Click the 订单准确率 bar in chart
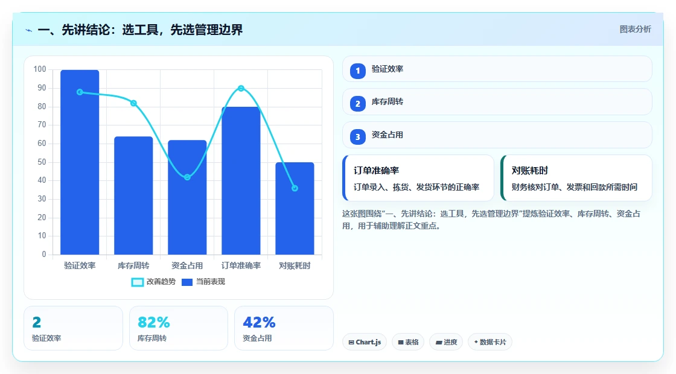This screenshot has height=374, width=676. click(241, 180)
